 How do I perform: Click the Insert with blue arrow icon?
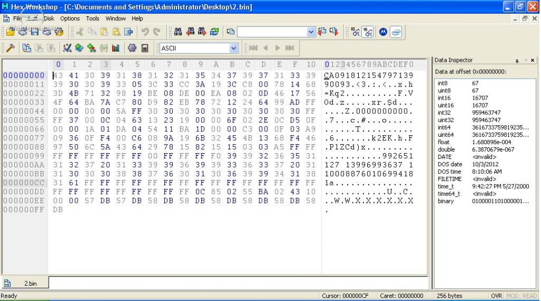coord(129,32)
